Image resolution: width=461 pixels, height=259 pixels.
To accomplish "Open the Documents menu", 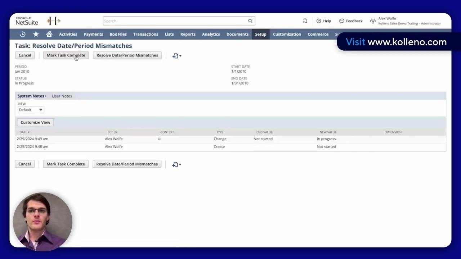I will [237, 34].
